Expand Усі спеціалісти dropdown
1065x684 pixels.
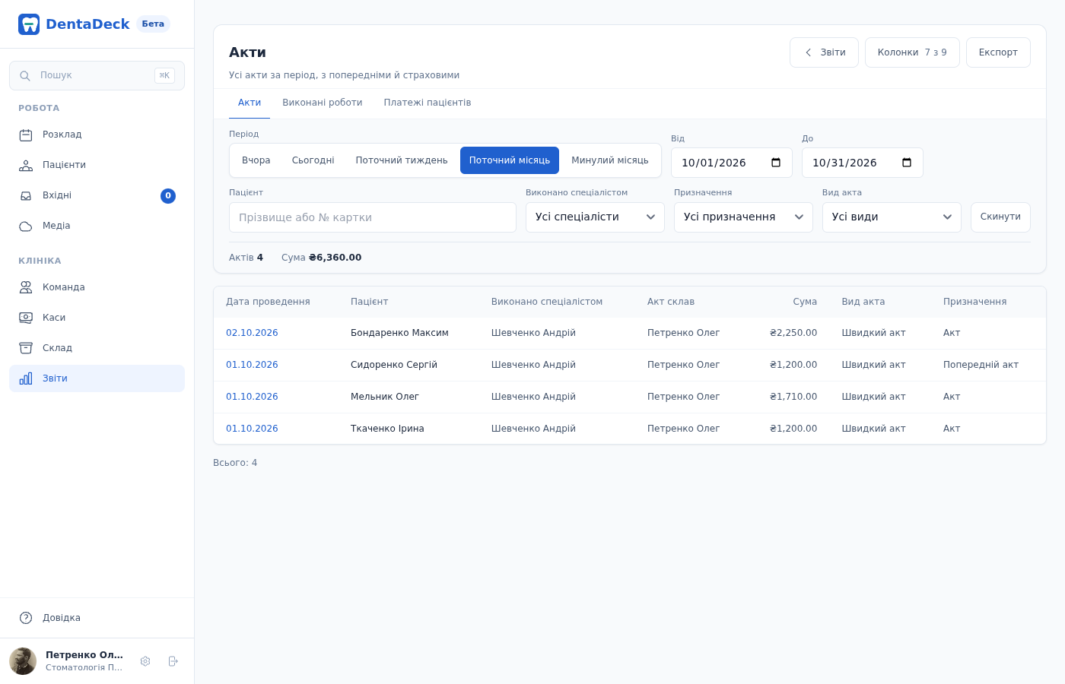[595, 217]
